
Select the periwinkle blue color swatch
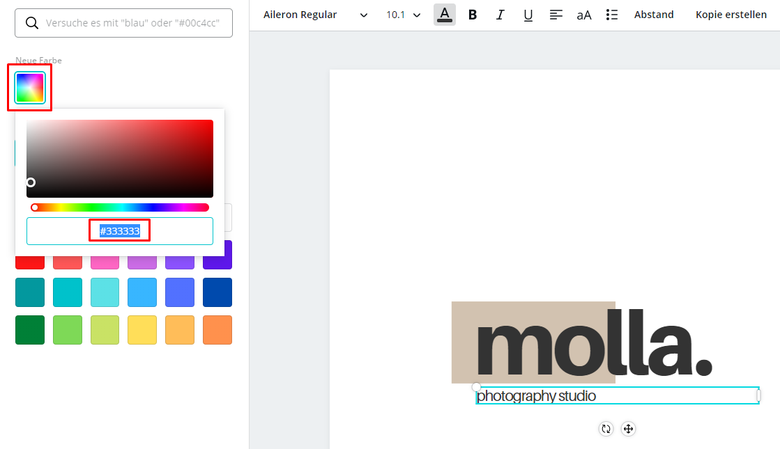click(x=180, y=292)
